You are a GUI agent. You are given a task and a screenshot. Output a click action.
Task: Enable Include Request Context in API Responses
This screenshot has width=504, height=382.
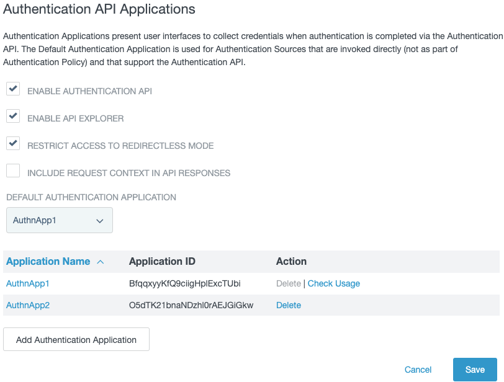pyautogui.click(x=13, y=170)
